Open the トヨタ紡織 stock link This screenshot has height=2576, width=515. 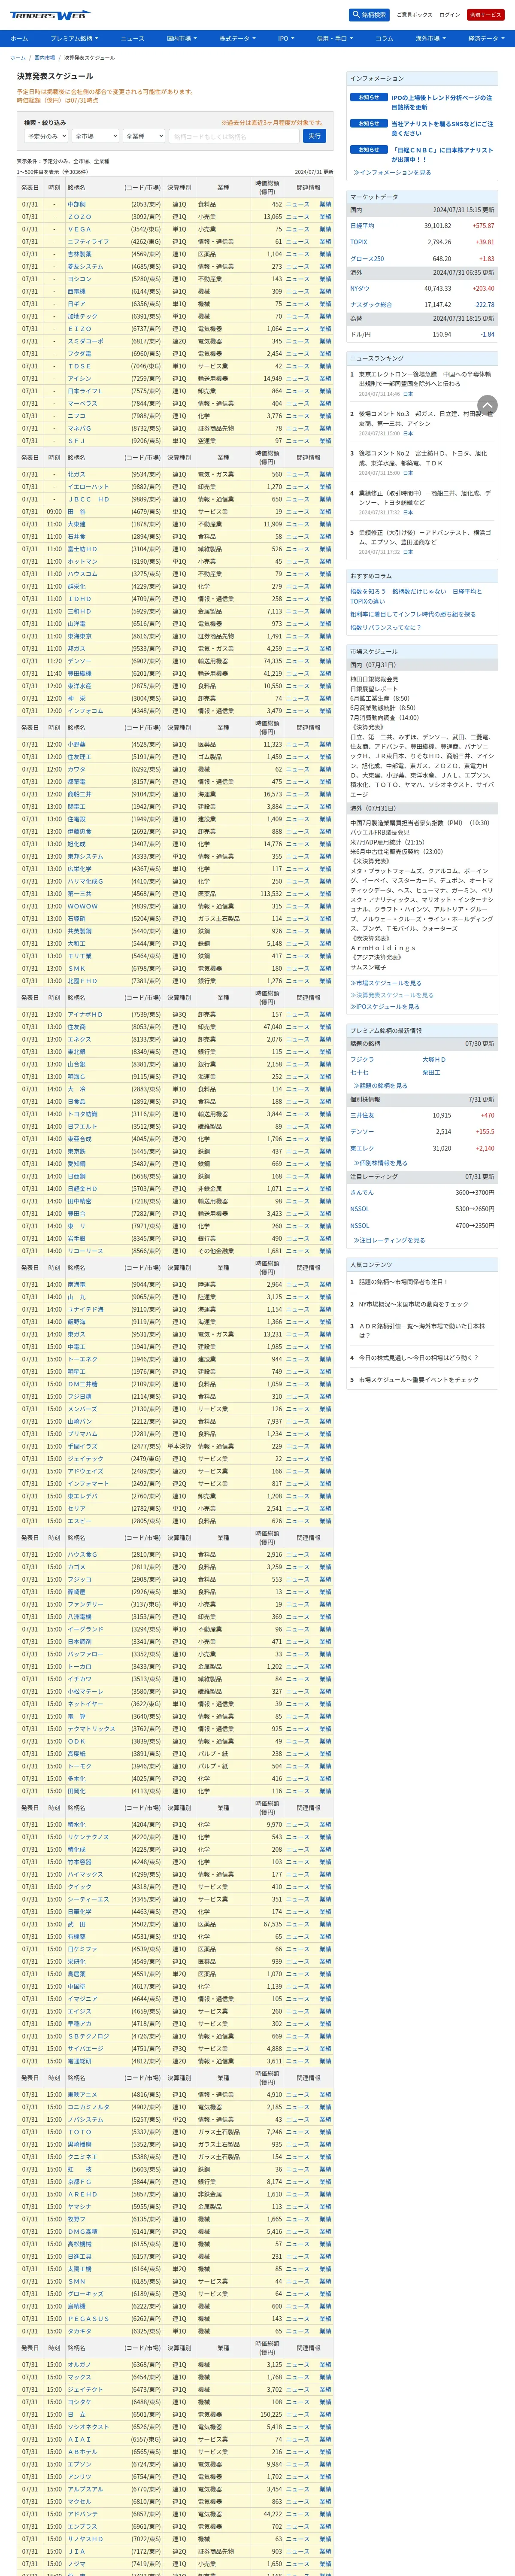(x=82, y=1114)
